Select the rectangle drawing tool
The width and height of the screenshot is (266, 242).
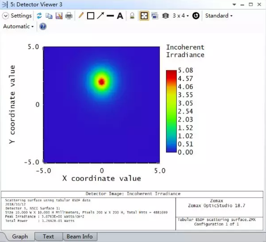[91, 16]
